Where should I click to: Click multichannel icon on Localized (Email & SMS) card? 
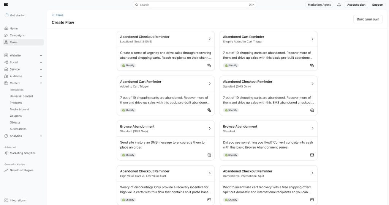coord(209,65)
